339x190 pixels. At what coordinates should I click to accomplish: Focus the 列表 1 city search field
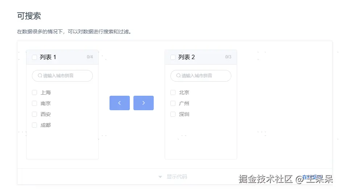(x=62, y=76)
